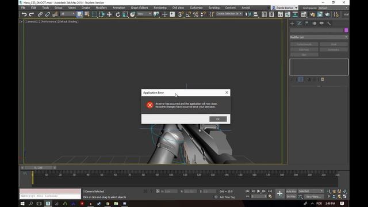
Task: Click Select and Manipulate icon
Action: tap(165, 14)
